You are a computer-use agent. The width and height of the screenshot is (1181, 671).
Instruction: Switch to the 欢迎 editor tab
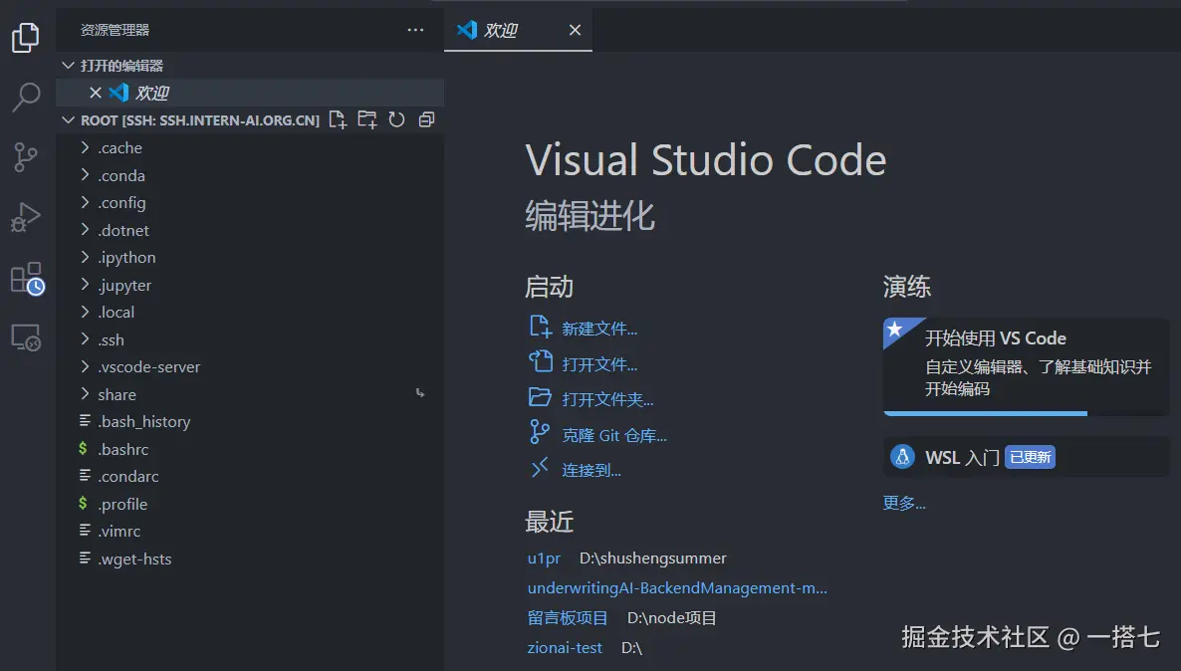click(518, 30)
